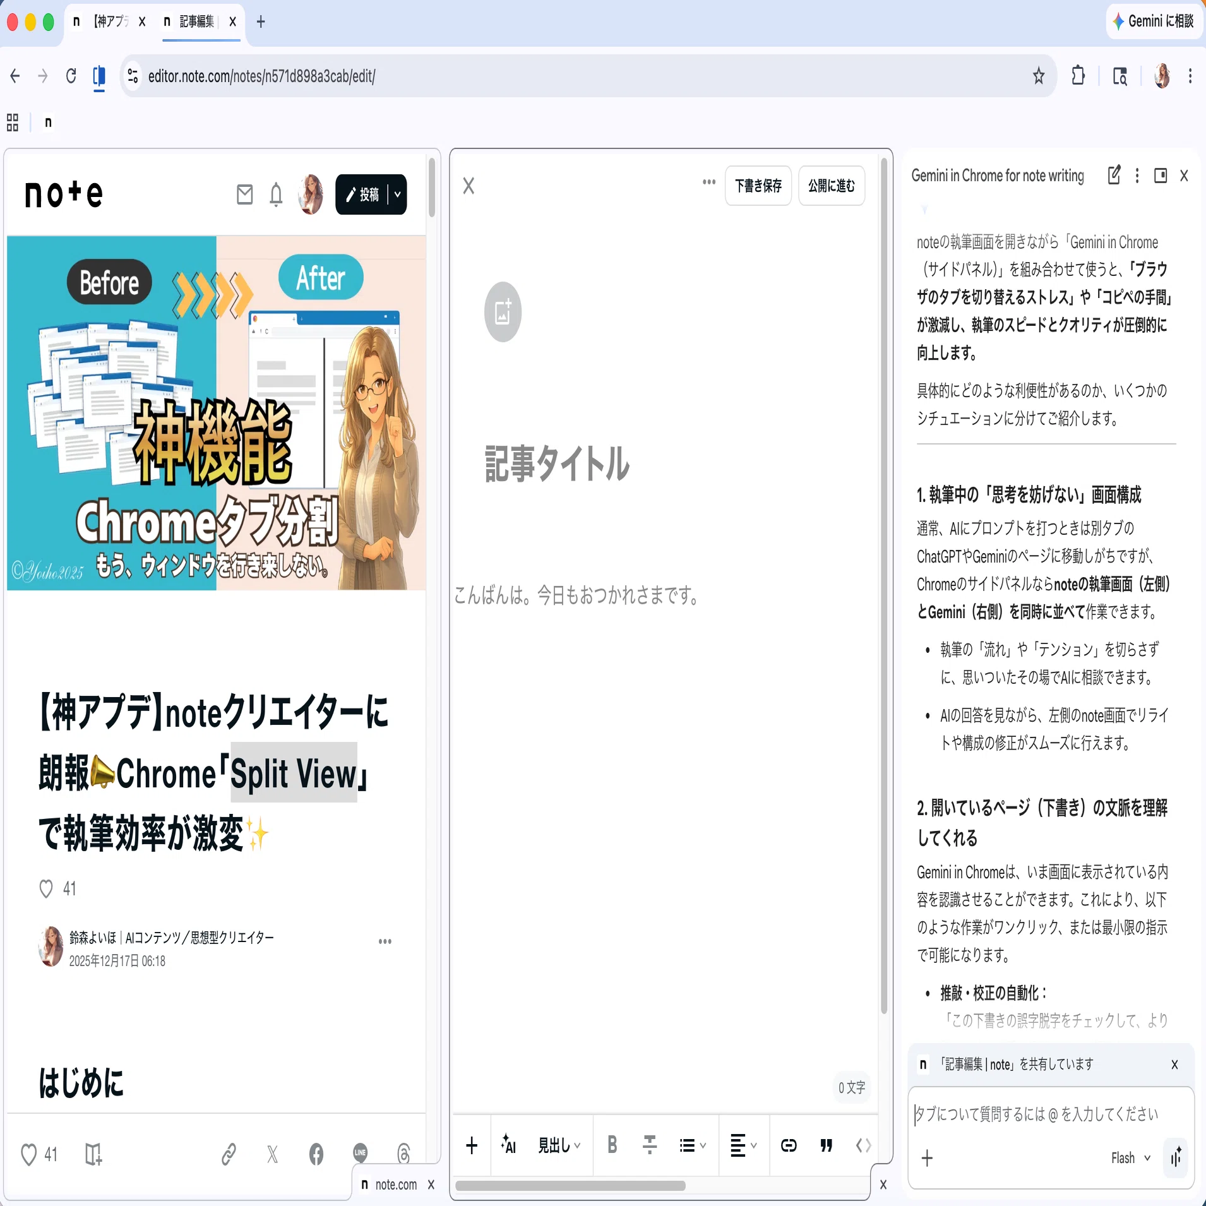Open the editor three-dot more options
Image resolution: width=1206 pixels, height=1206 pixels.
tap(709, 182)
